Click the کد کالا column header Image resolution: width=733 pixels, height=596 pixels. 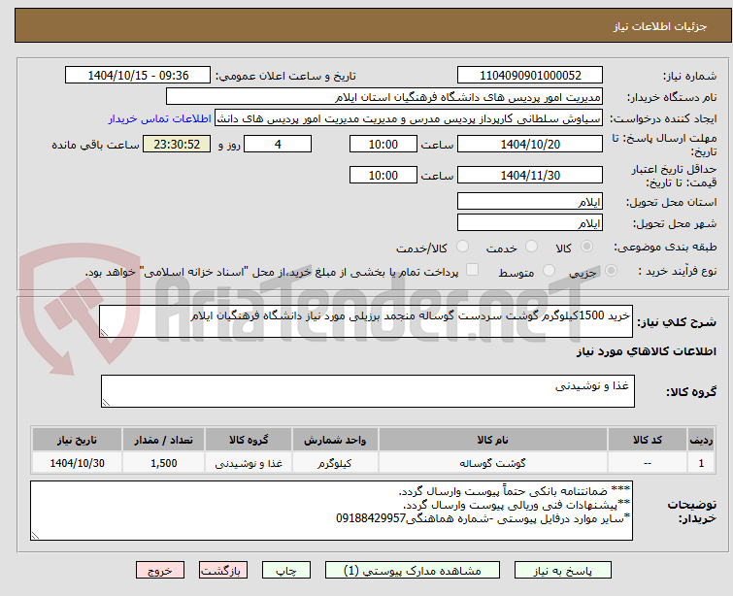point(648,440)
